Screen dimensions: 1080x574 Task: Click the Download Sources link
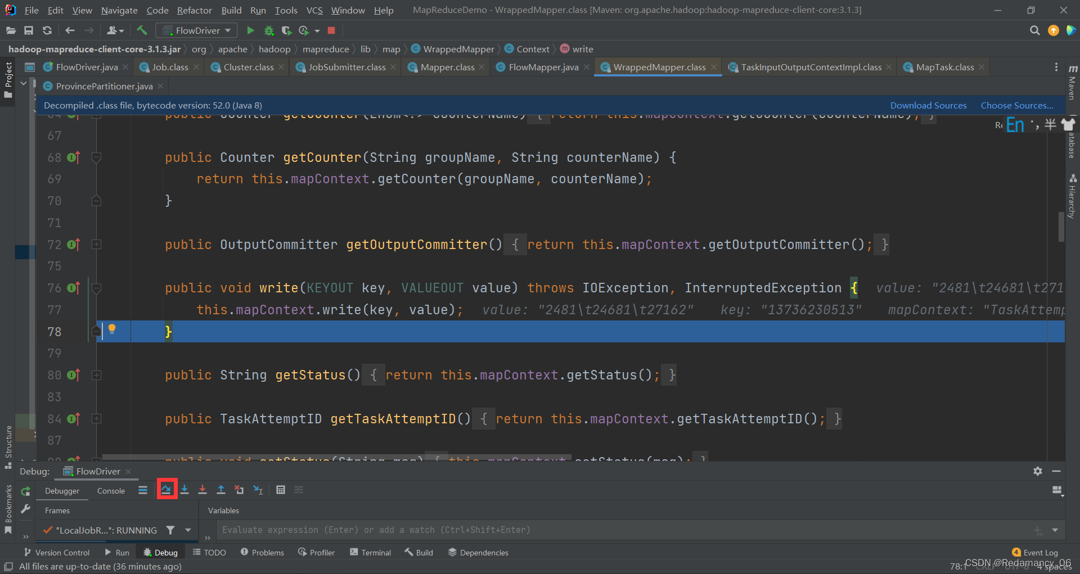928,105
